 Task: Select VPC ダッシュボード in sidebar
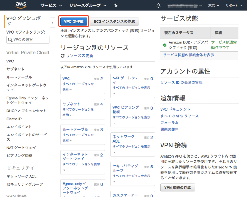click(x=26, y=21)
